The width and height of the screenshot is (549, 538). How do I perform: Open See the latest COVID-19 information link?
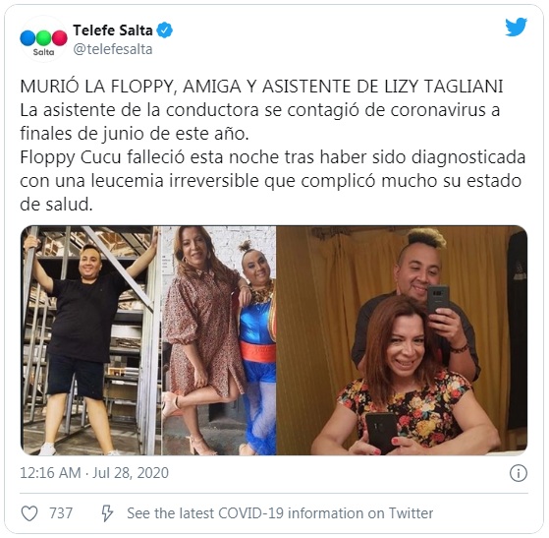280,513
